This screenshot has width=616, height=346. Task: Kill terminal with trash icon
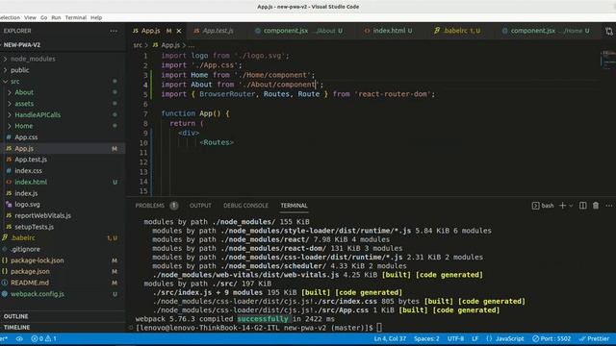pos(596,206)
